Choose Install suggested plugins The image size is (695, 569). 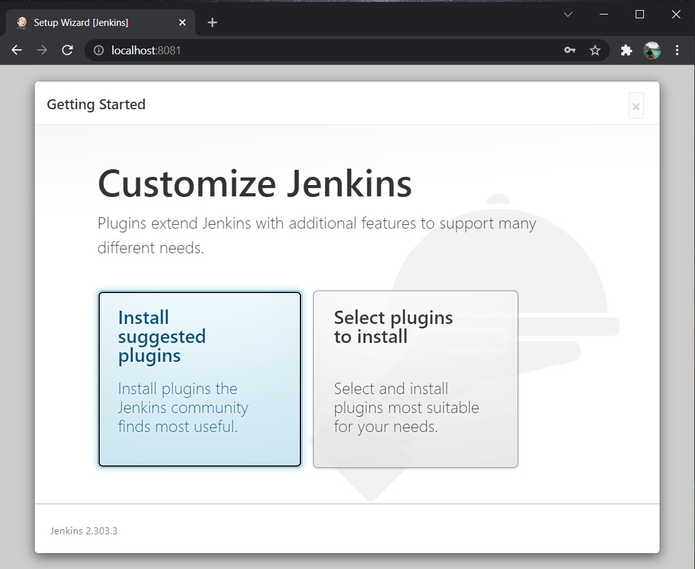(x=199, y=379)
